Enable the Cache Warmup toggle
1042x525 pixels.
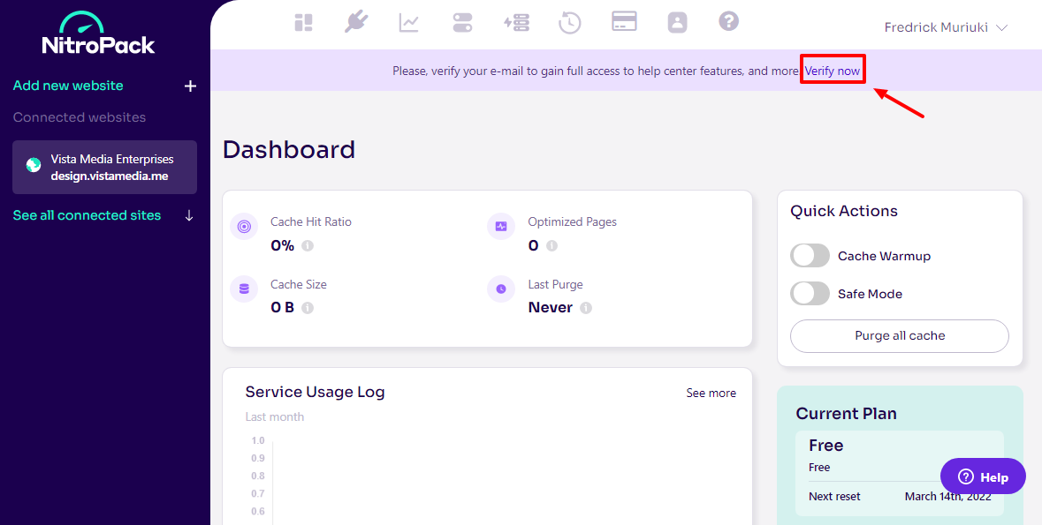pyautogui.click(x=810, y=256)
